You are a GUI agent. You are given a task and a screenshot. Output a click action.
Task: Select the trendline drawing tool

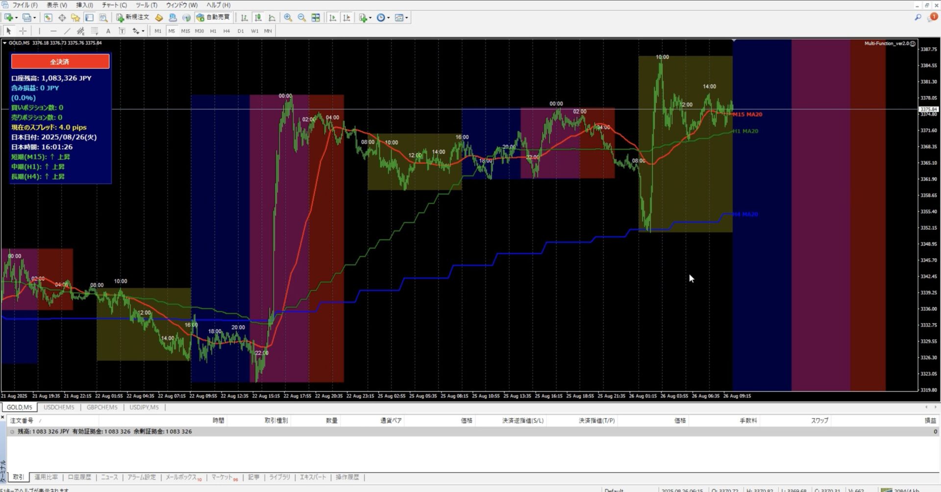pyautogui.click(x=67, y=31)
